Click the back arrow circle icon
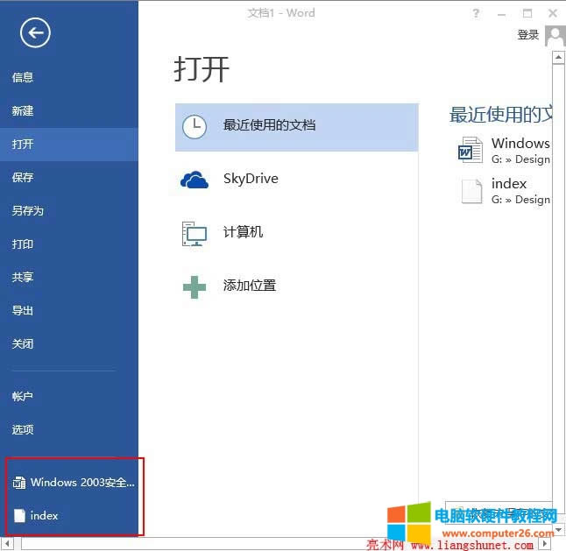Screen dimensions: 566x551 tap(36, 33)
